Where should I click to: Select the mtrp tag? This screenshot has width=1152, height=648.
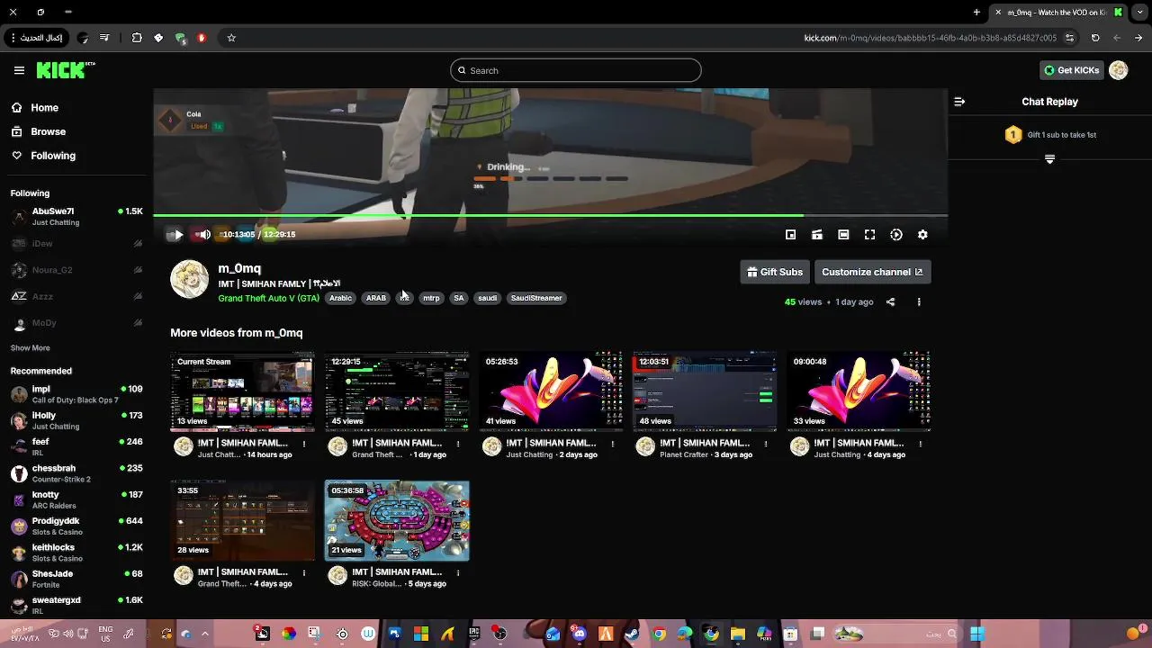point(431,298)
